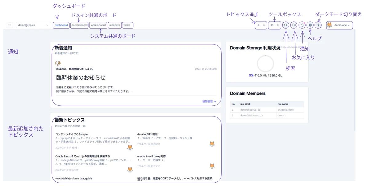This screenshot has width=365, height=186.
Task: Open Oracle Linux 8 でnext.jsの開発環境を構築する topic
Action: [83, 156]
